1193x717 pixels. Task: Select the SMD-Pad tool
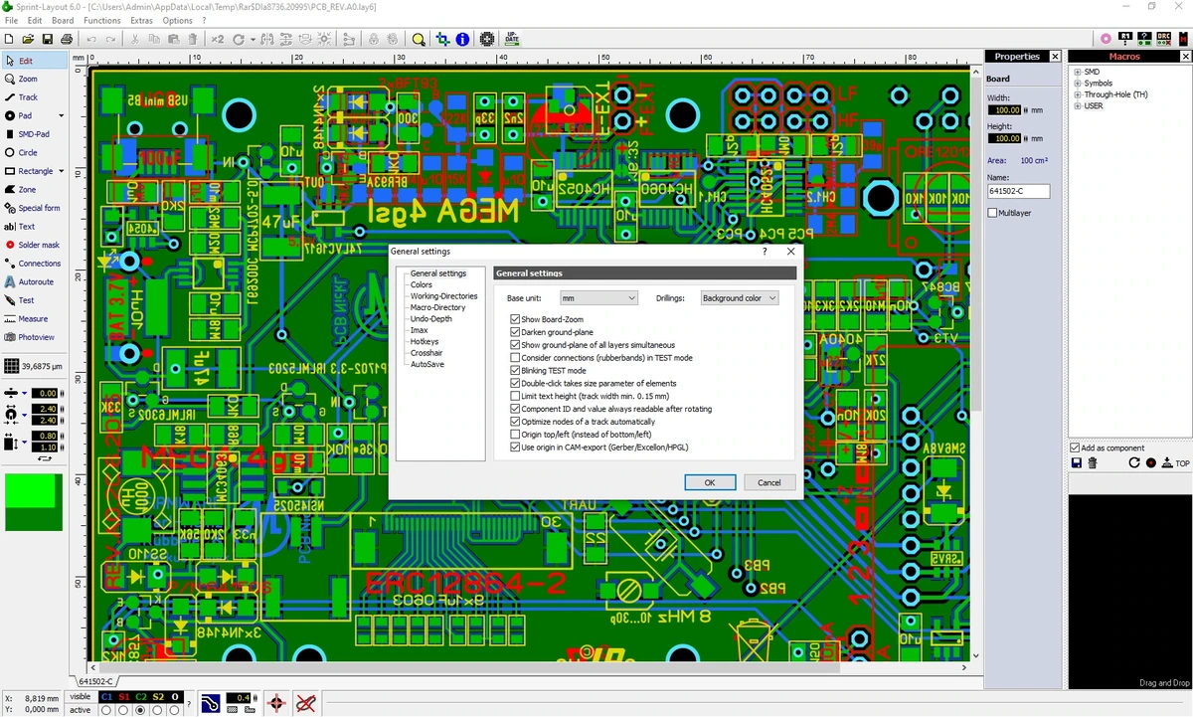(33, 134)
